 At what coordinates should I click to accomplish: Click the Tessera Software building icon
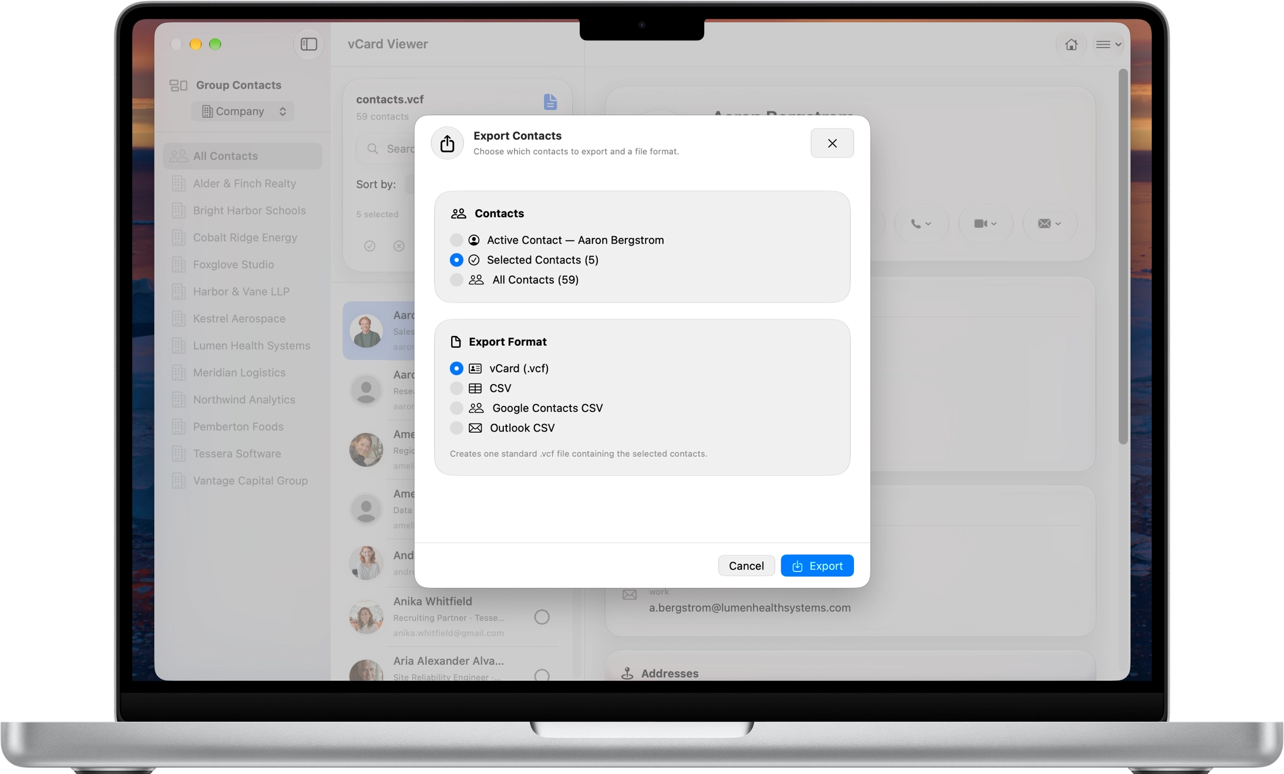pos(179,453)
